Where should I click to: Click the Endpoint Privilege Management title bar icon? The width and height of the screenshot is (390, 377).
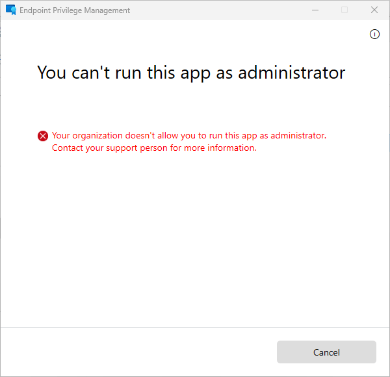11,10
